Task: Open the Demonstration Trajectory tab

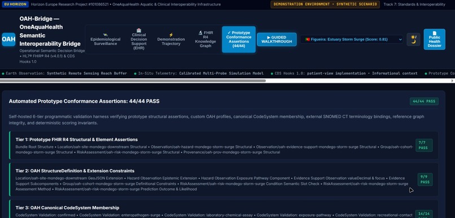Action: 171,39
